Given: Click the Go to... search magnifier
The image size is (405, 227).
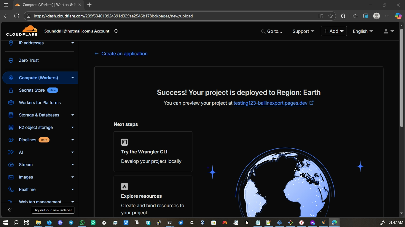Looking at the screenshot, I should tap(263, 31).
